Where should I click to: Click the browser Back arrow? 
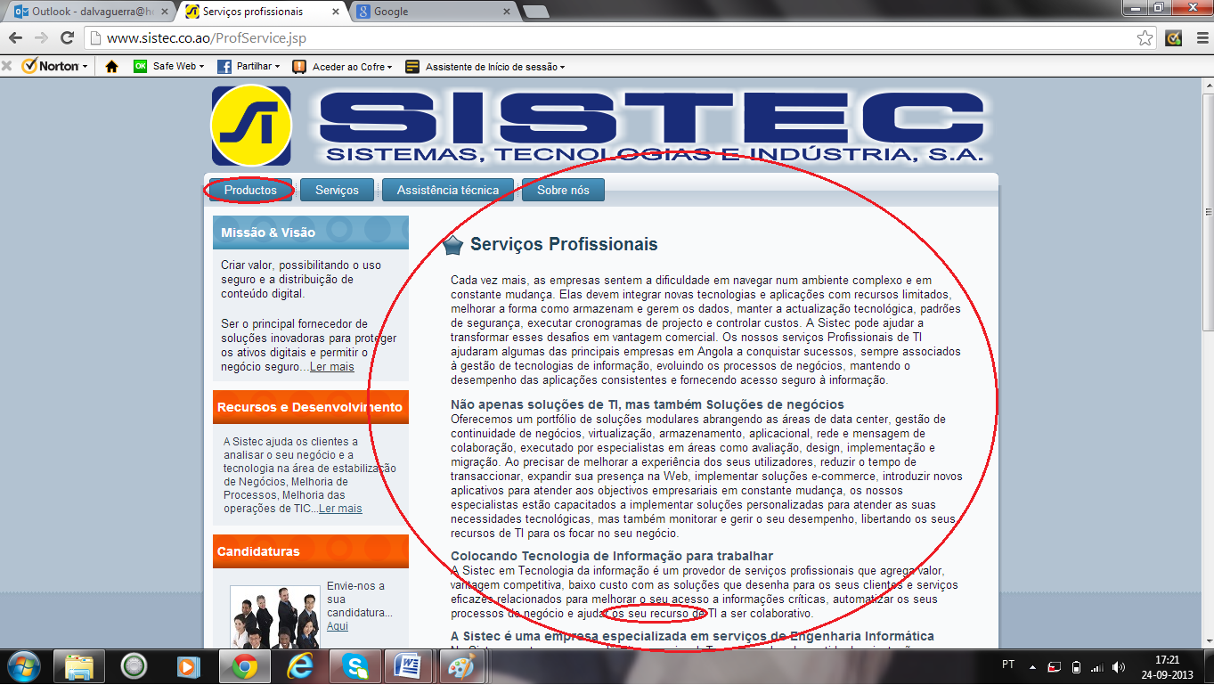point(15,38)
